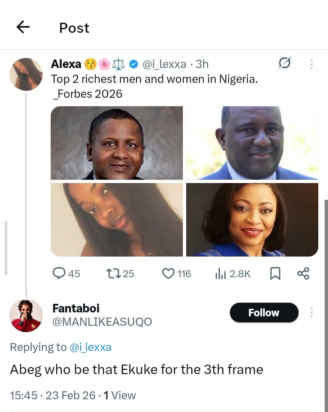Viewport: 328px width, 412px height.
Task: Go back using the back arrow
Action: coord(23,28)
